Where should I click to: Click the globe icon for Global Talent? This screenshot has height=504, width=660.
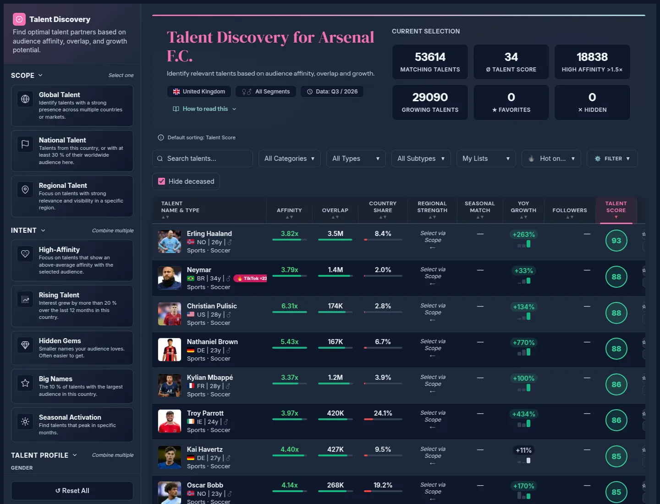25,99
